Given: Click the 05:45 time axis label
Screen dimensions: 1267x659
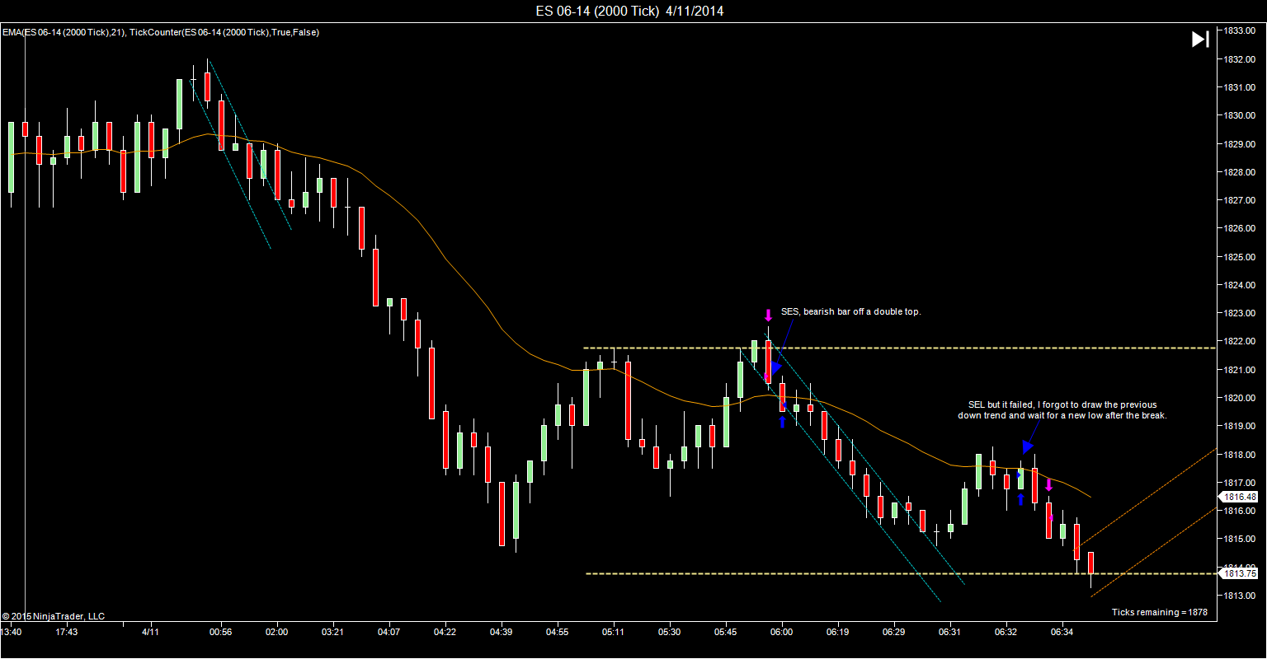Looking at the screenshot, I should (x=726, y=632).
